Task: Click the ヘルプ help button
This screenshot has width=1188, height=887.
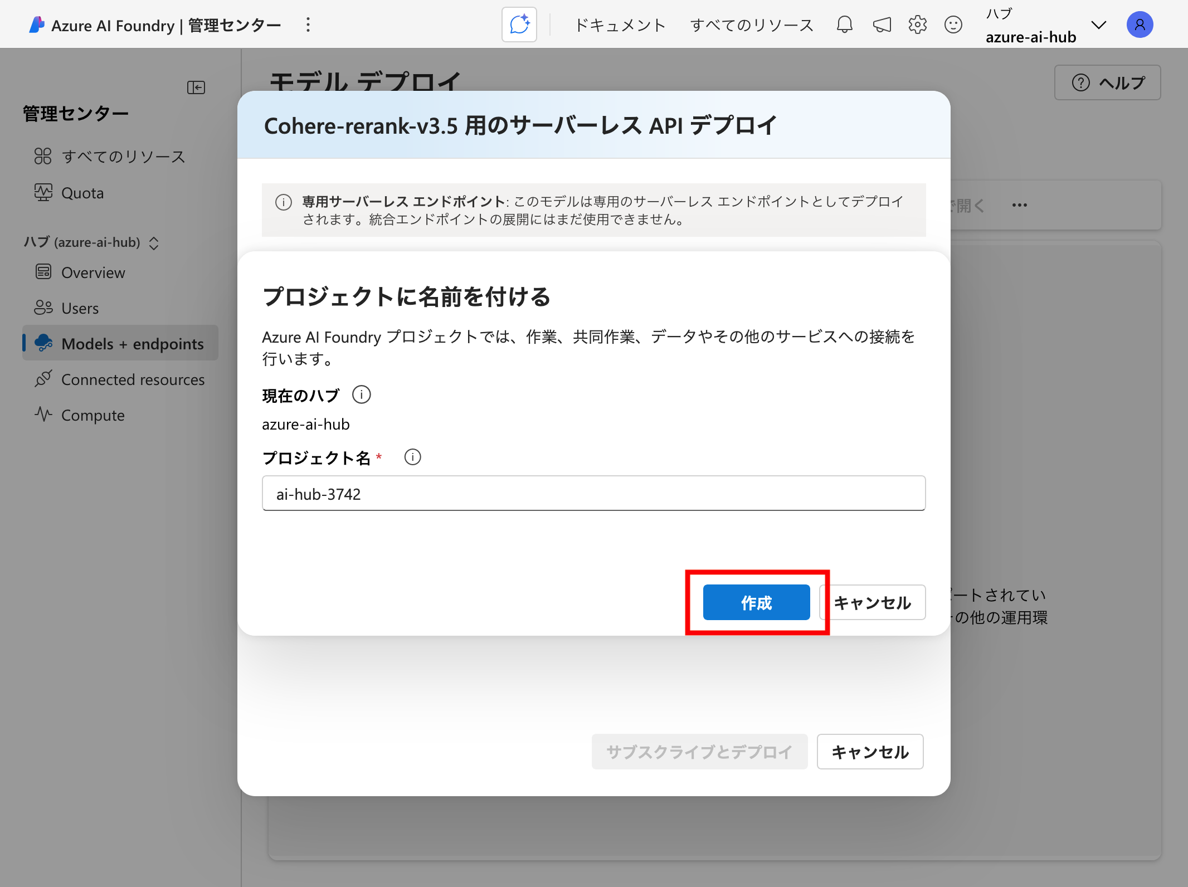Action: coord(1107,82)
